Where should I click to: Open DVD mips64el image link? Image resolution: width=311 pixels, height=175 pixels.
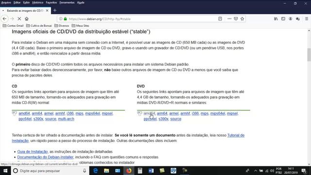(218, 113)
